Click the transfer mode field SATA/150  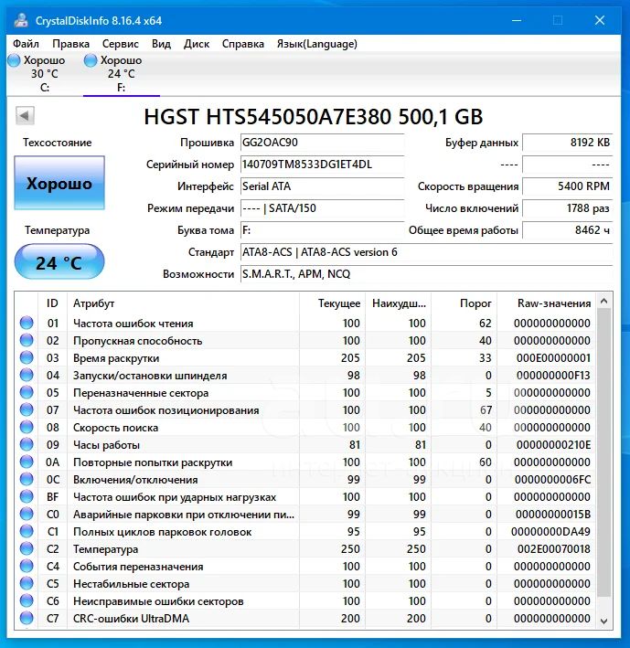pos(322,208)
